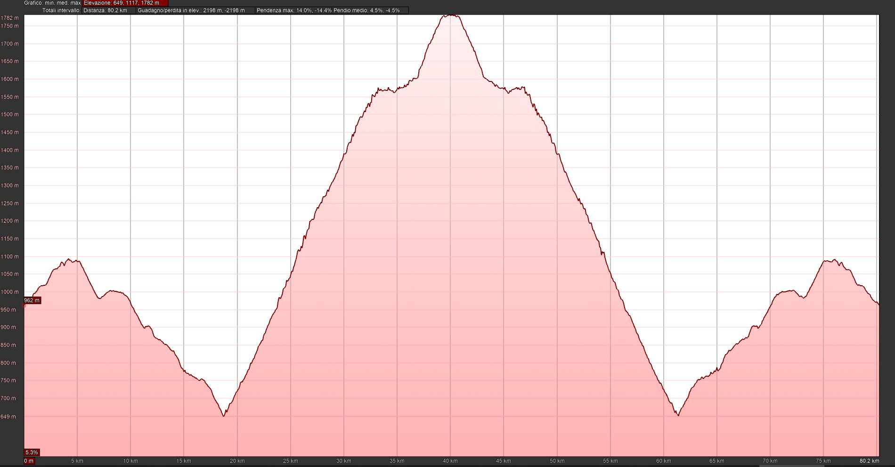Select the Pendenza max value field

[294, 10]
